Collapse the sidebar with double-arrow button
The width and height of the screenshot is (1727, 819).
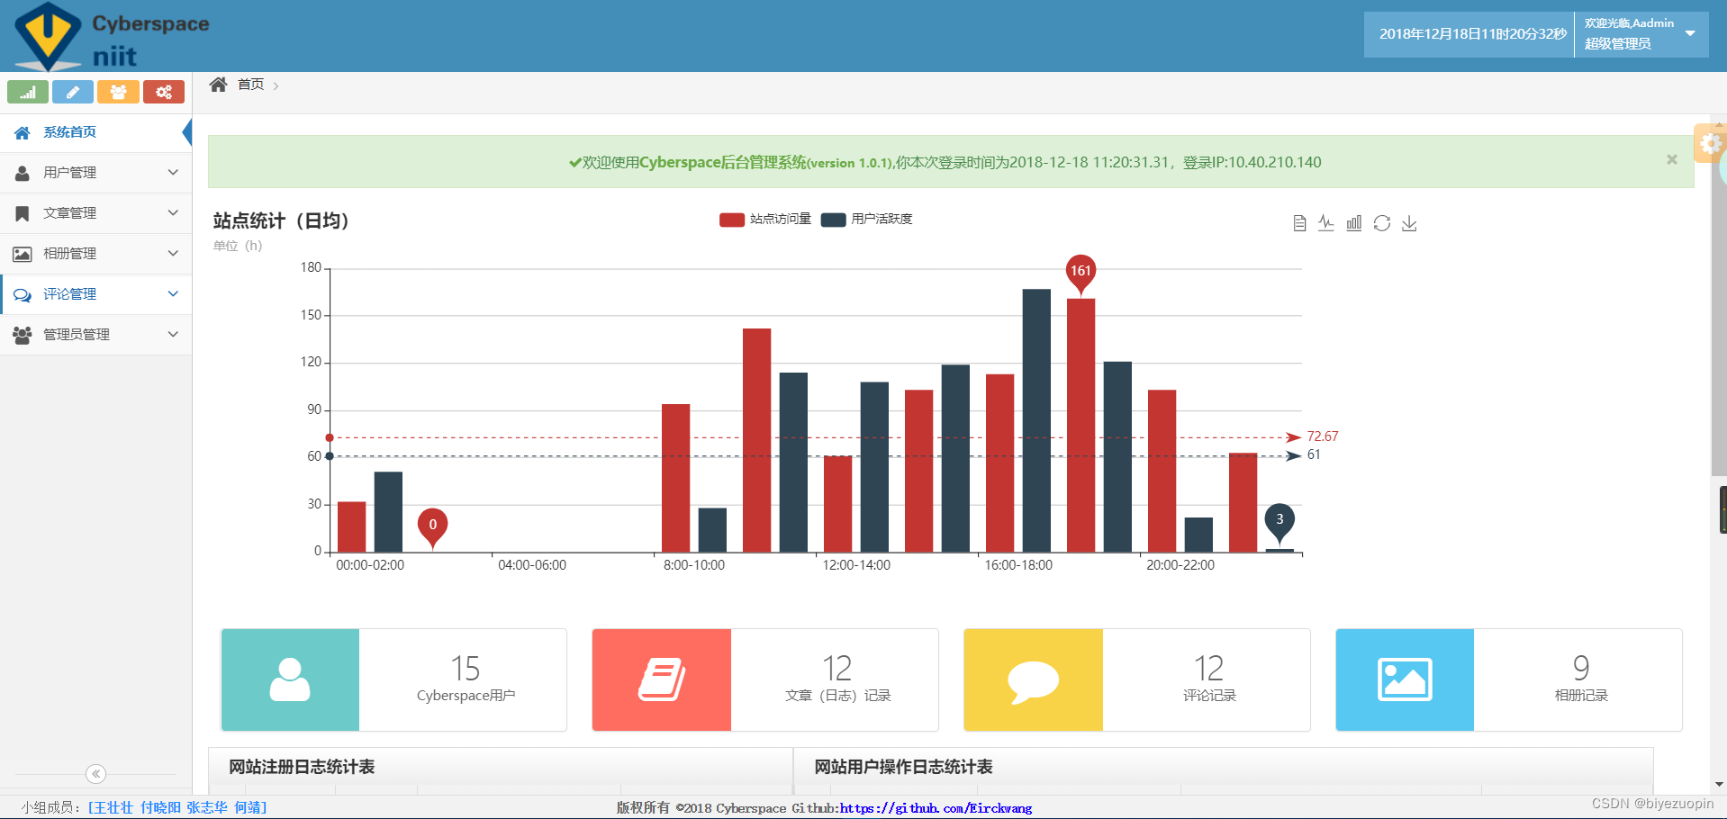[x=96, y=774]
